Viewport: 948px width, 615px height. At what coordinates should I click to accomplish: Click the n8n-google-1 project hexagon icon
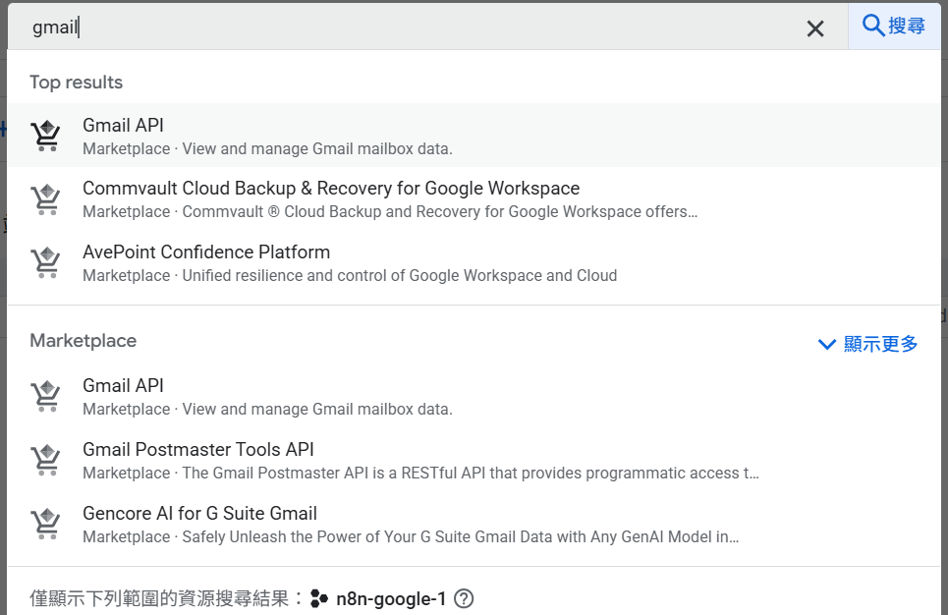319,598
